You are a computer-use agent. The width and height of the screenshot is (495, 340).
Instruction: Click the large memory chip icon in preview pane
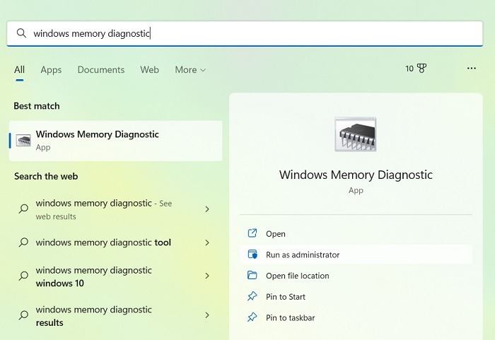(356, 134)
